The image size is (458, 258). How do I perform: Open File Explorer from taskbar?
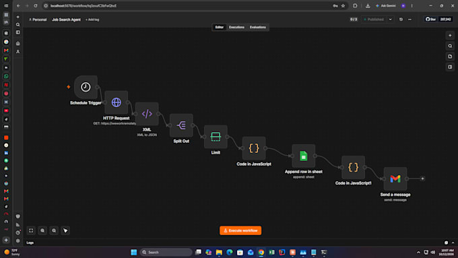(219, 252)
